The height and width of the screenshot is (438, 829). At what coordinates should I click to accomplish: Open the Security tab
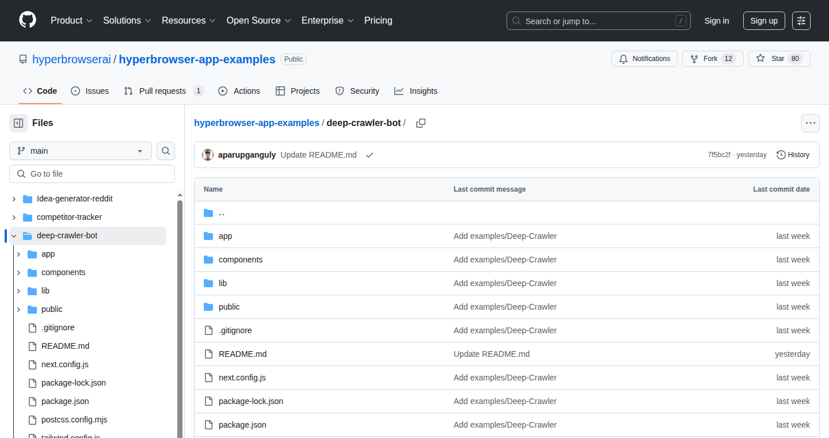point(358,91)
